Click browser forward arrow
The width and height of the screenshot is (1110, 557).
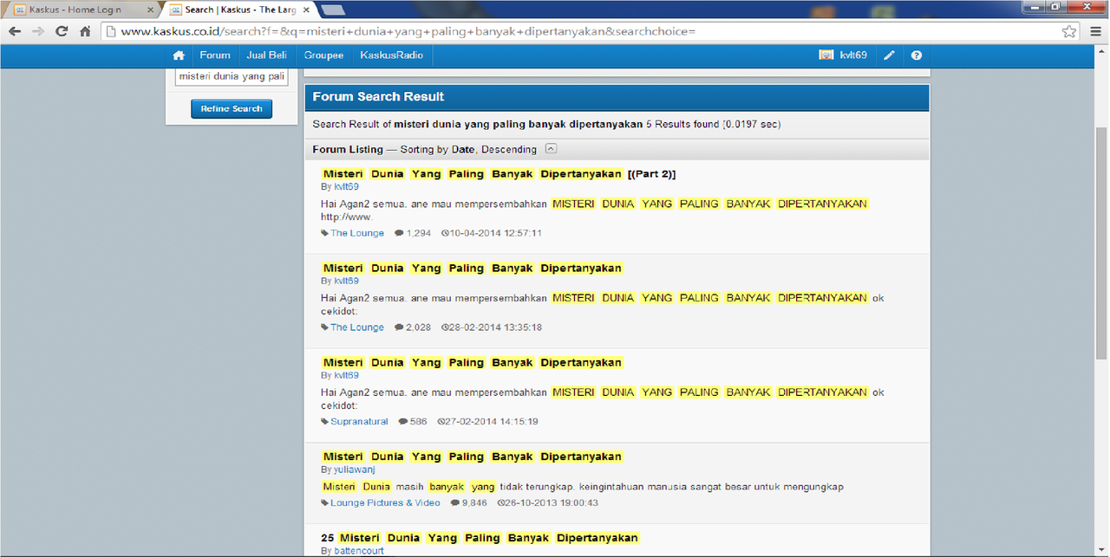(38, 31)
